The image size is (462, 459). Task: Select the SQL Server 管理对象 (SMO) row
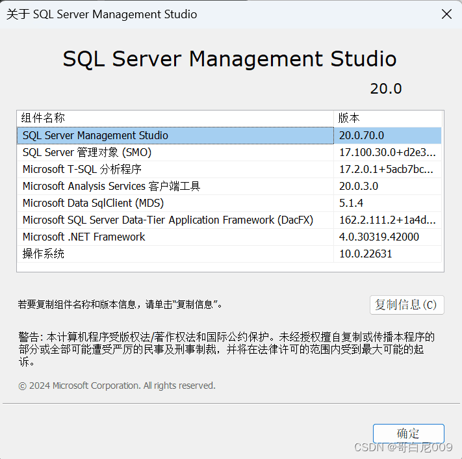(x=229, y=152)
